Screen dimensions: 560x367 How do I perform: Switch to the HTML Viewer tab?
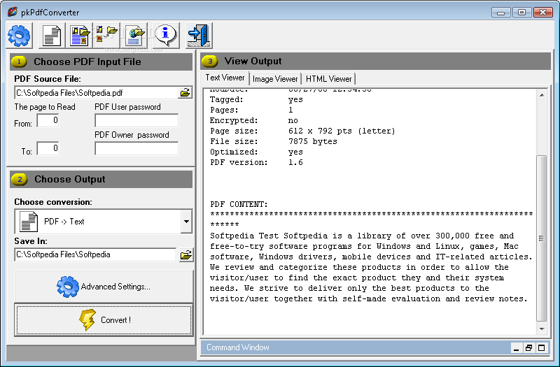328,79
